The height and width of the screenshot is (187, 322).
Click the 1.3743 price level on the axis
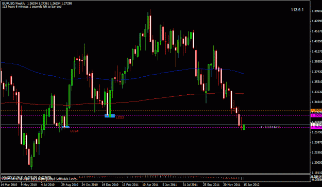tap(317, 72)
